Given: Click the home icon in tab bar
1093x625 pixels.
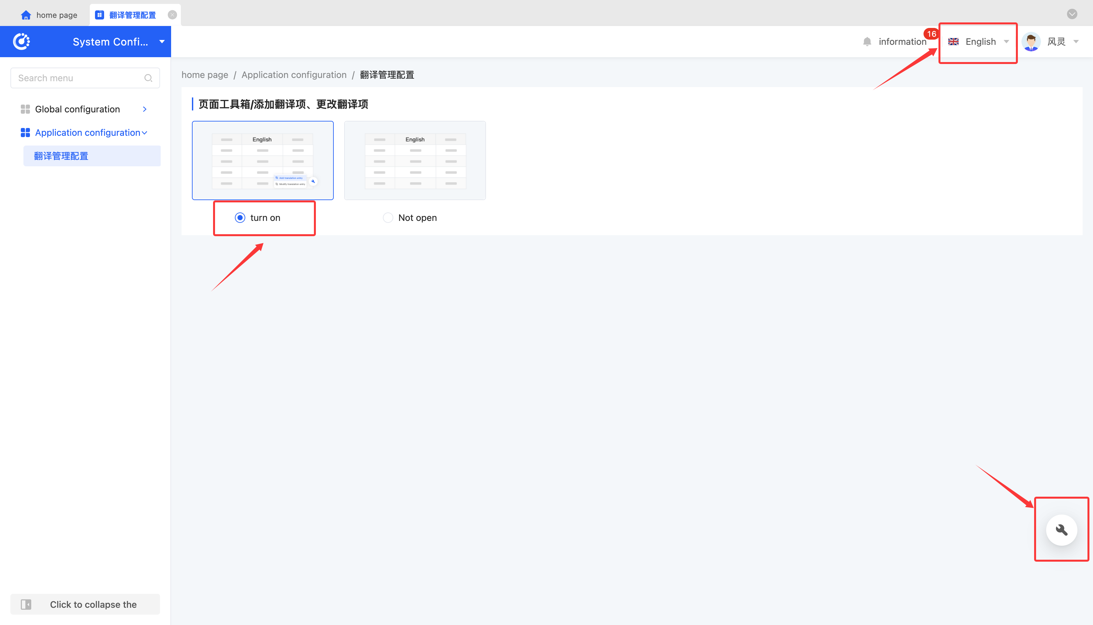Looking at the screenshot, I should pos(26,15).
